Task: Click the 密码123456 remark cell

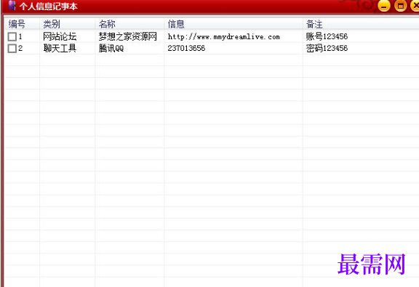Action: pyautogui.click(x=327, y=49)
